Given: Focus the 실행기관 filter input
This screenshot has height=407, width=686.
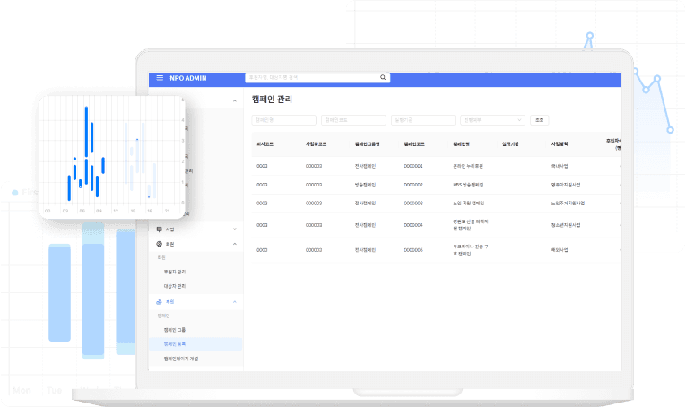Looking at the screenshot, I should 423,120.
